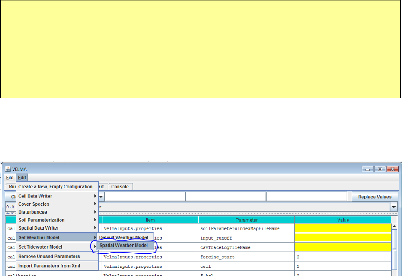Select Import Parameters from Xml
Image resolution: width=402 pixels, height=276 pixels.
point(57,266)
